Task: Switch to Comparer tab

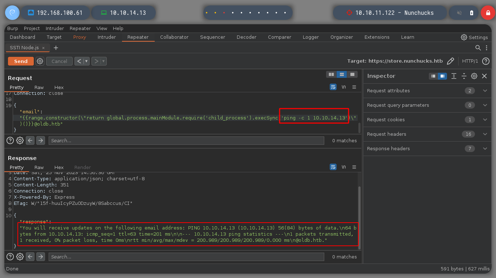Action: click(280, 37)
